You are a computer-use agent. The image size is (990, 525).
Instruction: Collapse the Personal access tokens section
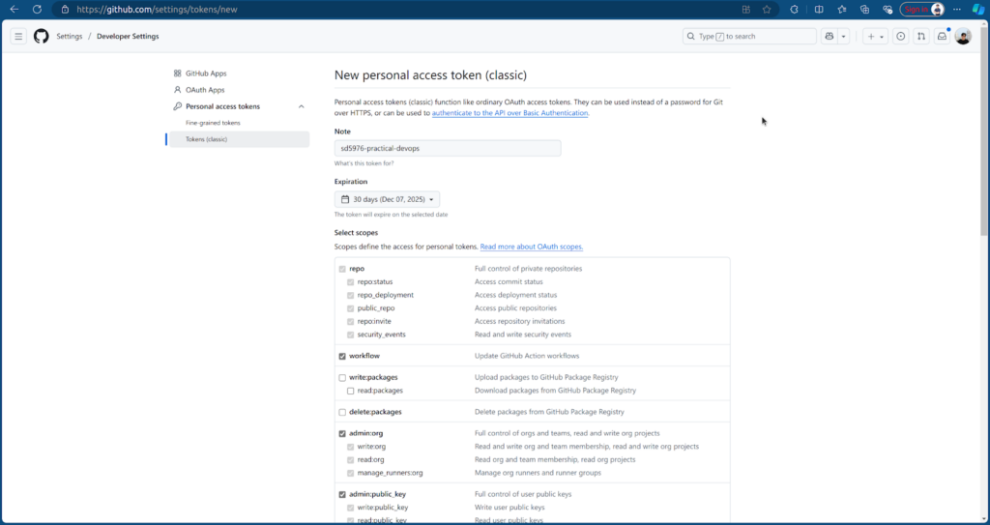(301, 106)
